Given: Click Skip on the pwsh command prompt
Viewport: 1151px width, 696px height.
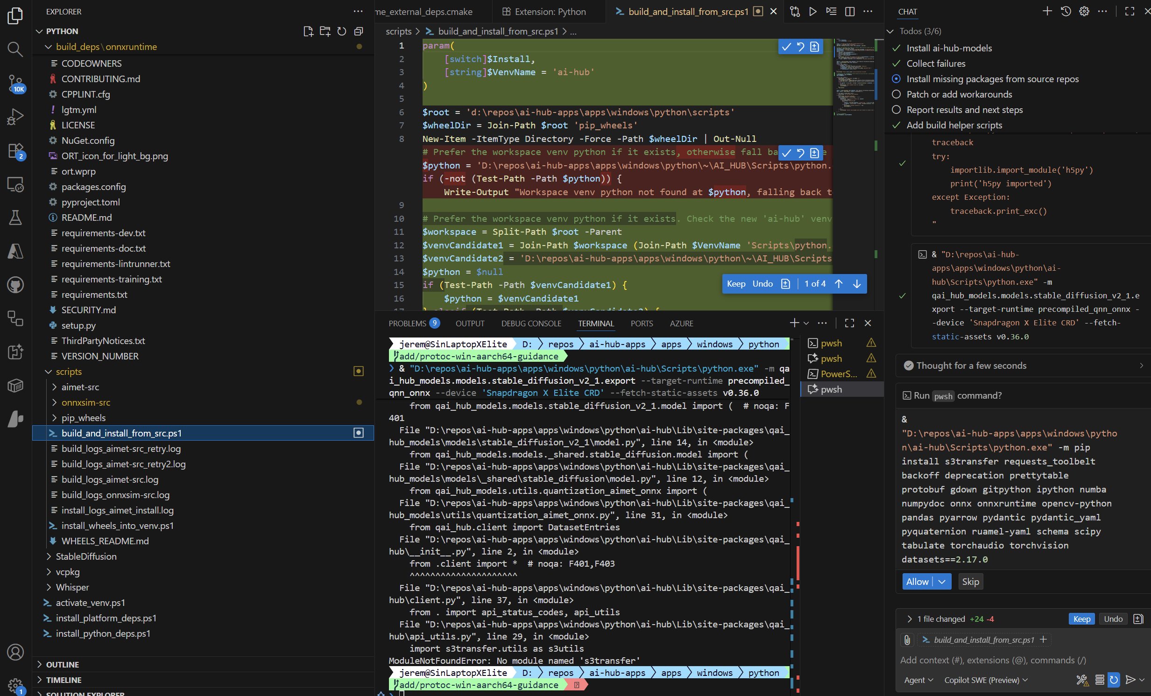Looking at the screenshot, I should 970,582.
